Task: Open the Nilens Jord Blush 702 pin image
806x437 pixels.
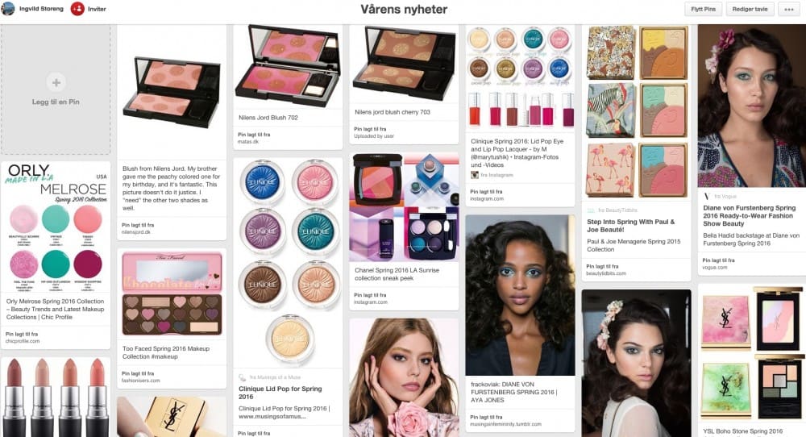Action: pyautogui.click(x=288, y=66)
